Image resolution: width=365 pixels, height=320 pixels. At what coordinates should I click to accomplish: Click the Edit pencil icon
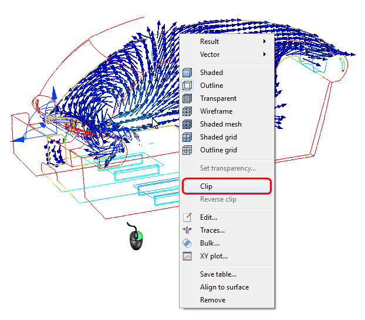[187, 217]
